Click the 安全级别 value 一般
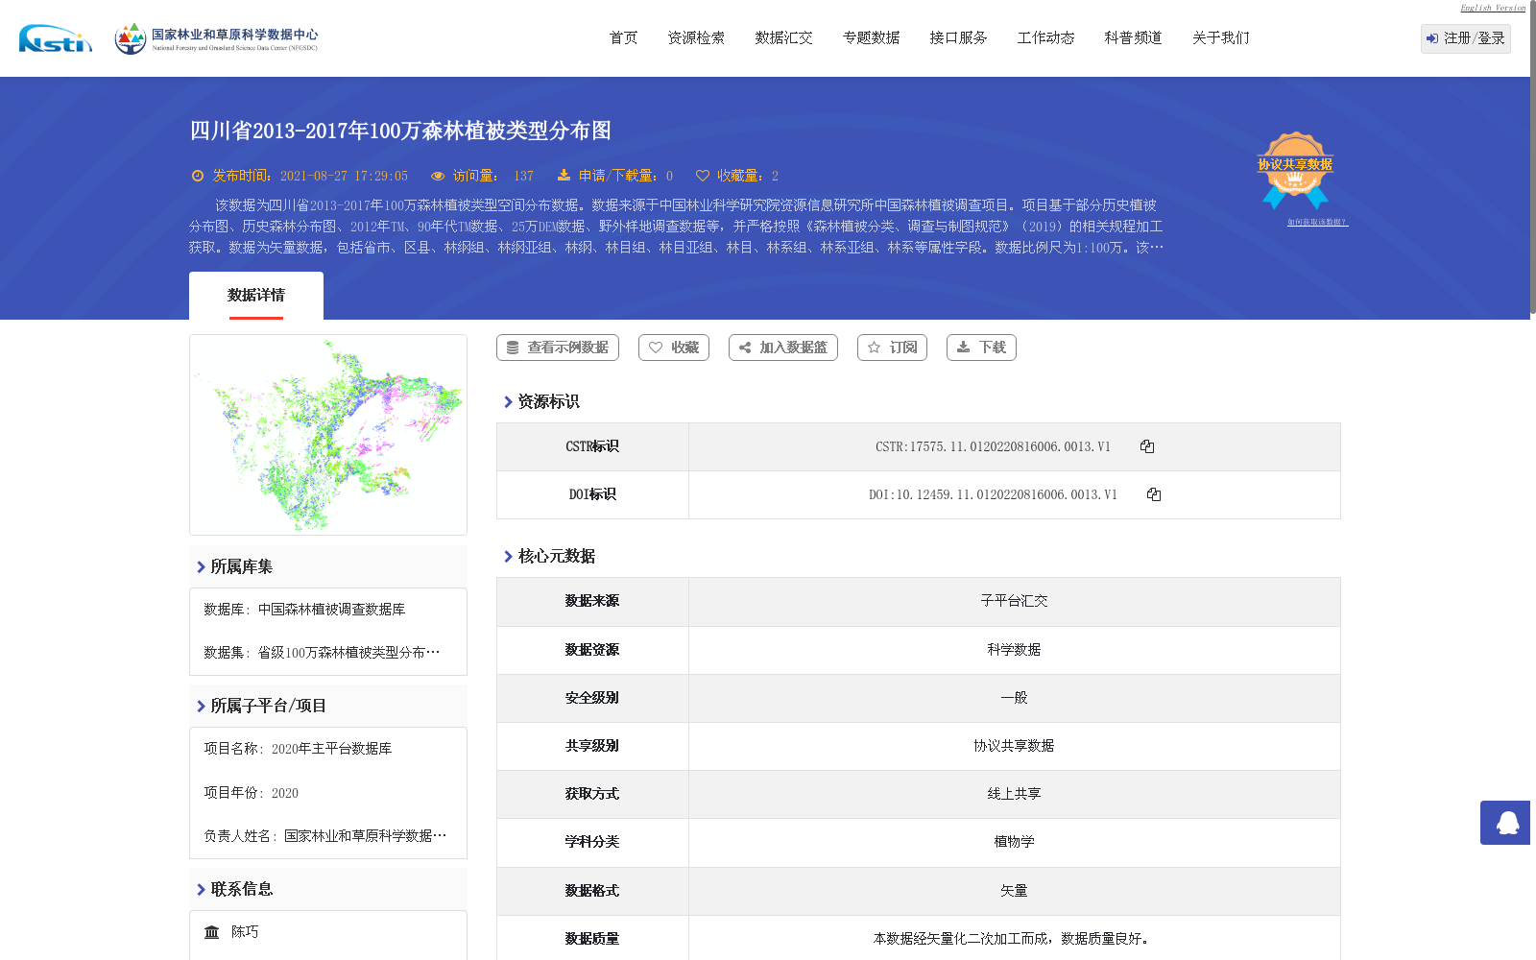Image resolution: width=1536 pixels, height=960 pixels. click(x=1014, y=698)
